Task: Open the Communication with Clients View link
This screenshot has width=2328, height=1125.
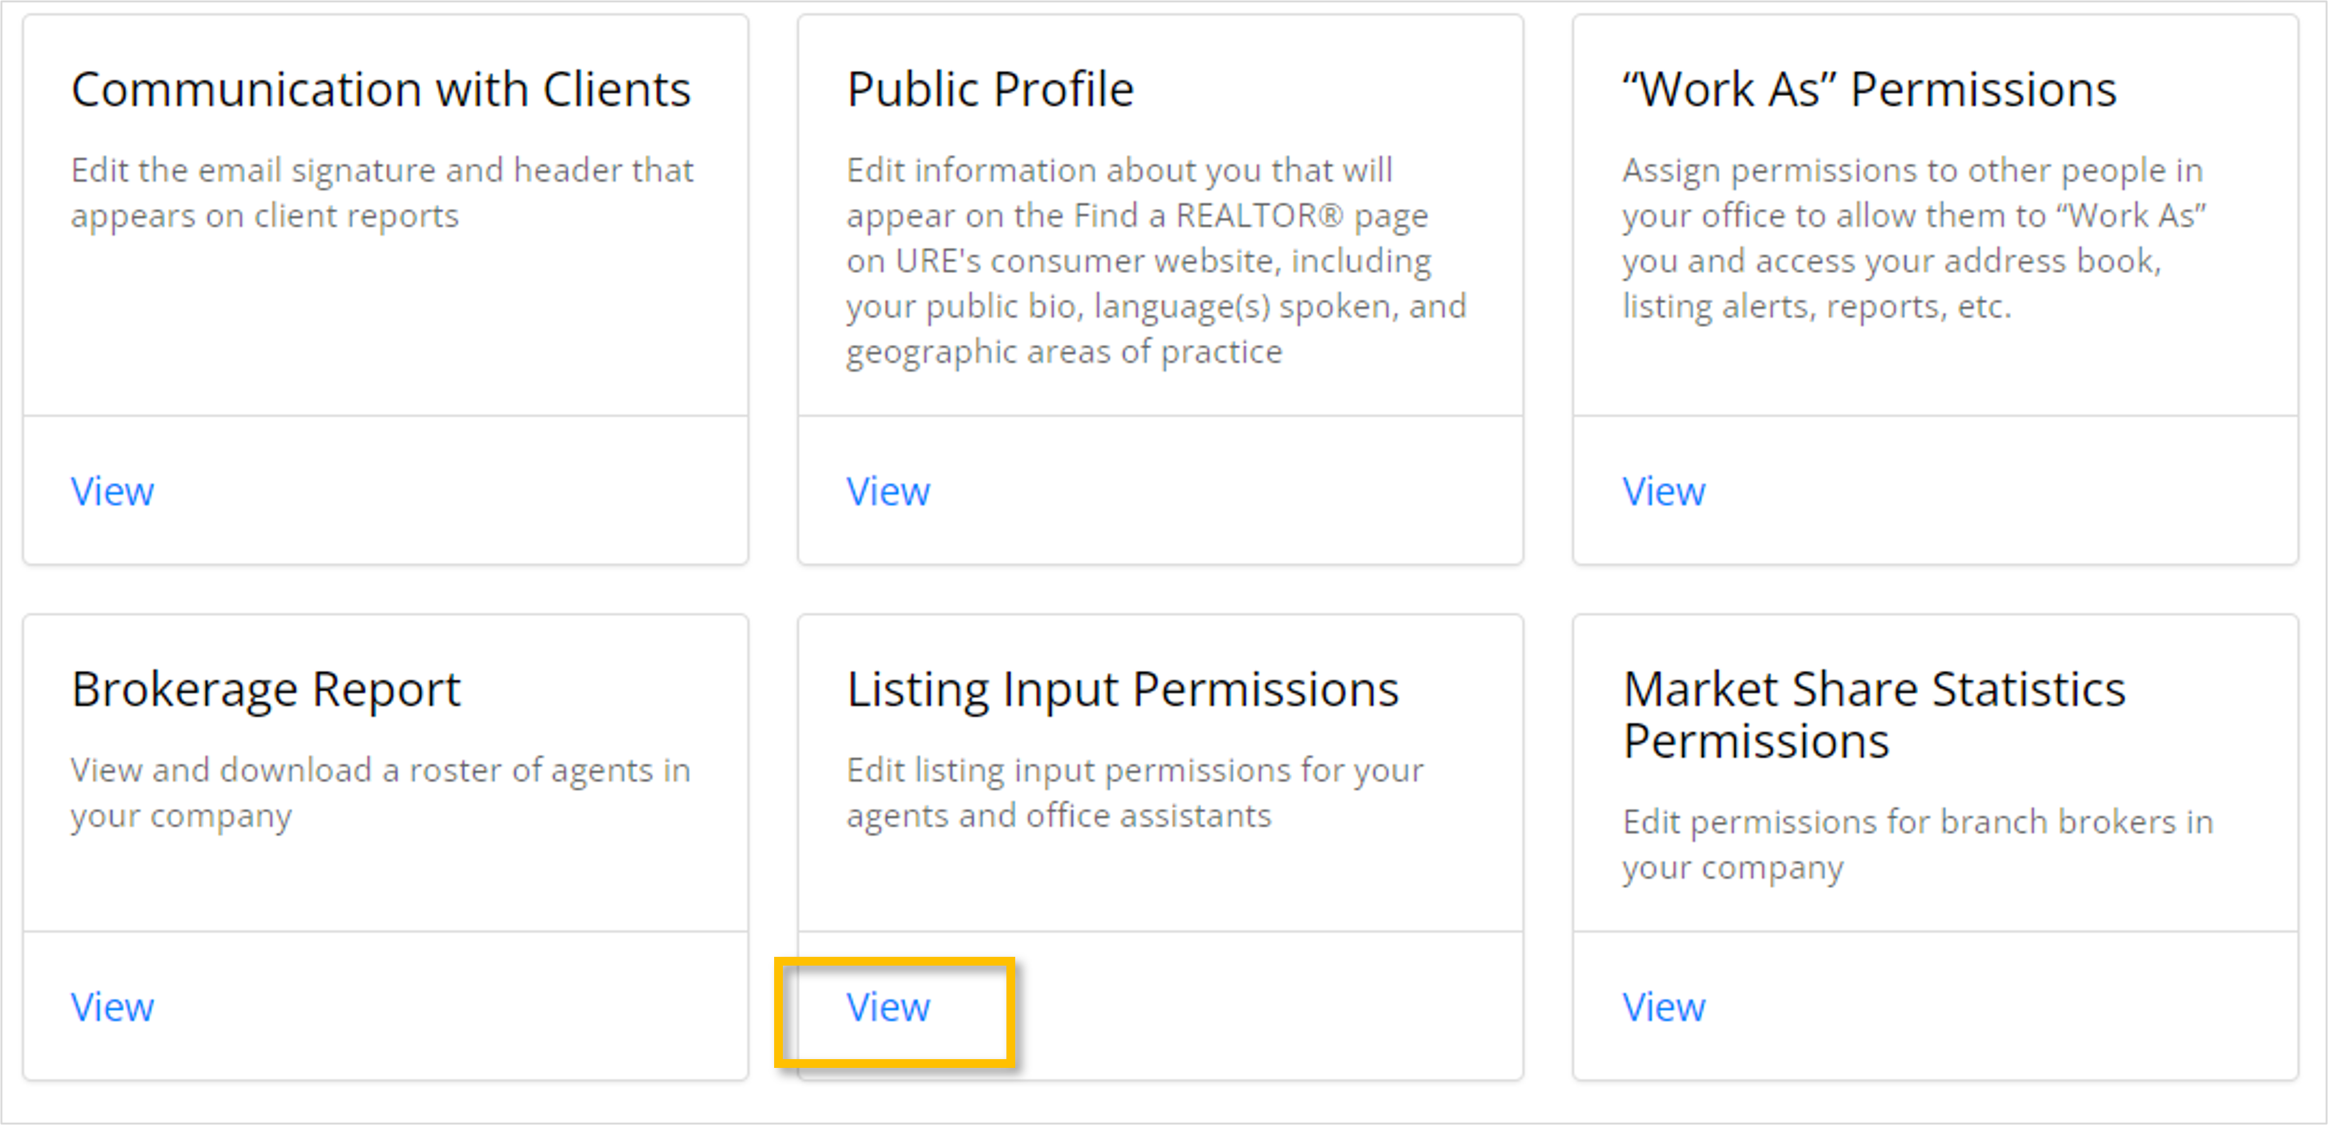Action: [112, 492]
